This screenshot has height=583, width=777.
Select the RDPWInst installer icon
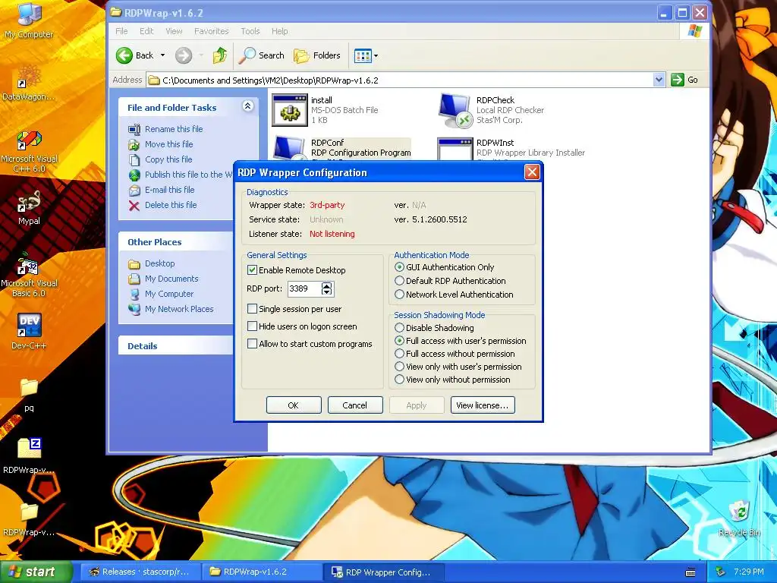[455, 149]
